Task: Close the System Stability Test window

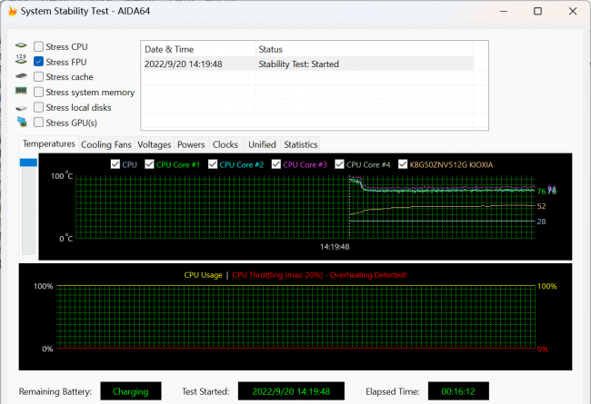Action: click(x=573, y=11)
